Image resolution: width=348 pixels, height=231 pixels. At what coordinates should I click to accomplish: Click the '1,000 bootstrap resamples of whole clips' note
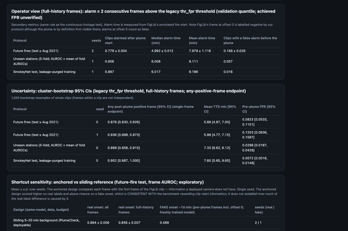(x=73, y=98)
